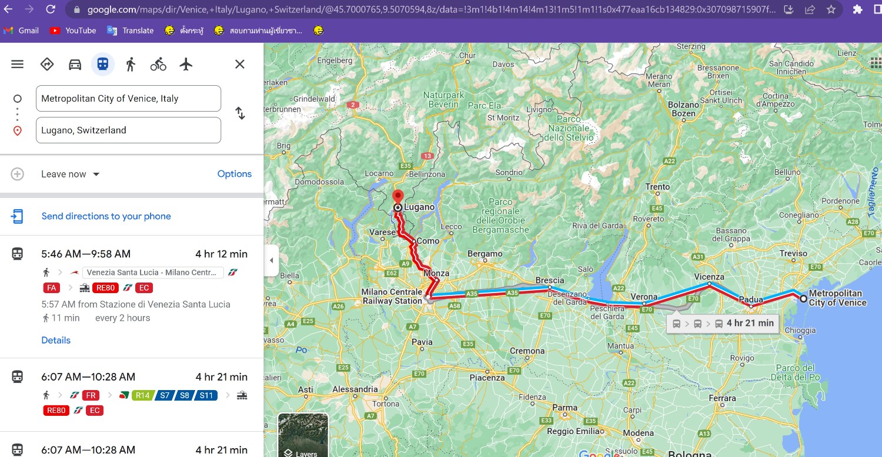Go forward with the browser forward arrow
Screen dimensions: 882x457
point(29,9)
